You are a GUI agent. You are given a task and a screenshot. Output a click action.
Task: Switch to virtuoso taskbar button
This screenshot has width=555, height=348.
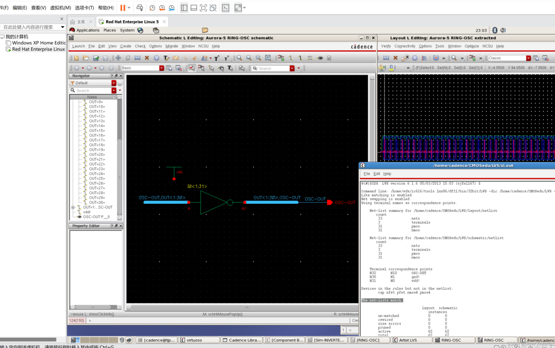[199, 340]
